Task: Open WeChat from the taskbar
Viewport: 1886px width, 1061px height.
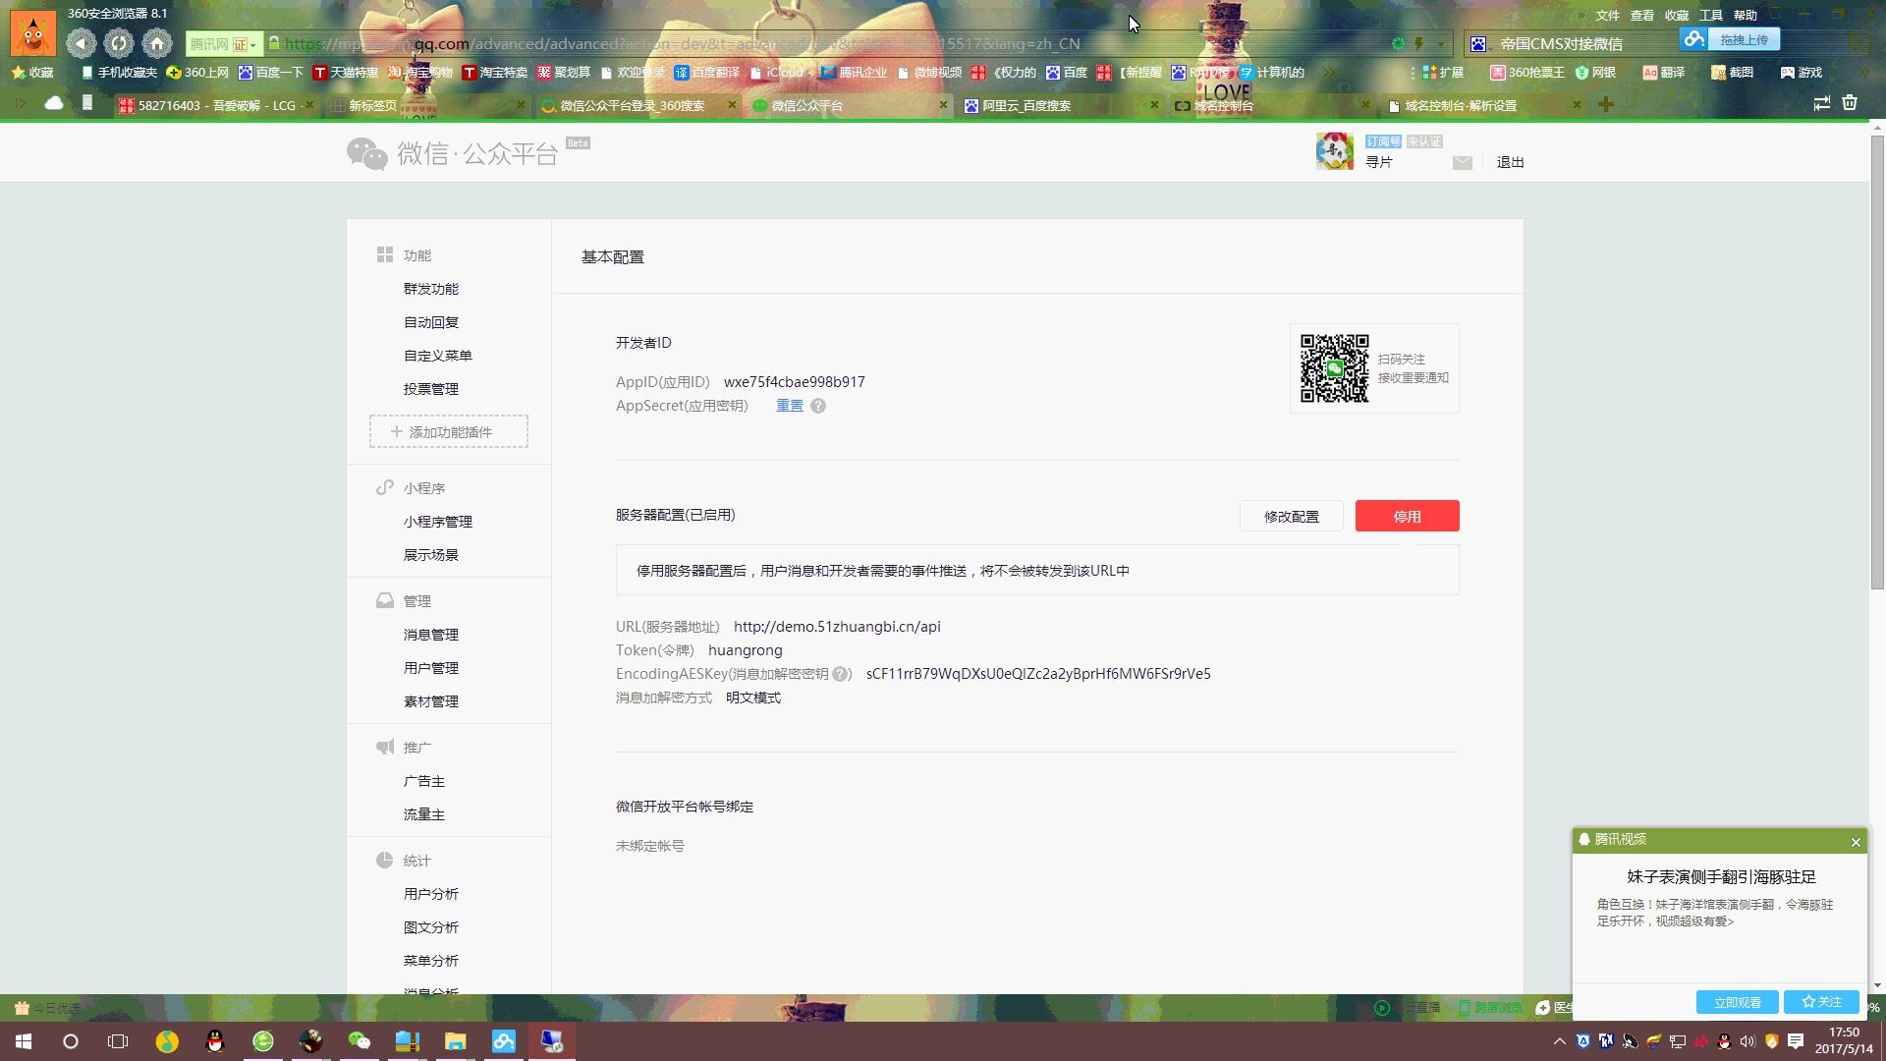Action: tap(359, 1041)
